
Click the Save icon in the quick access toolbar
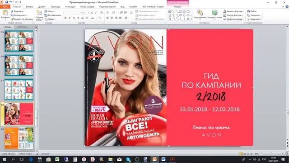tap(6, 2)
